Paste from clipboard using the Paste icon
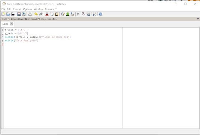The width and height of the screenshot is (200, 135). pos(57,14)
